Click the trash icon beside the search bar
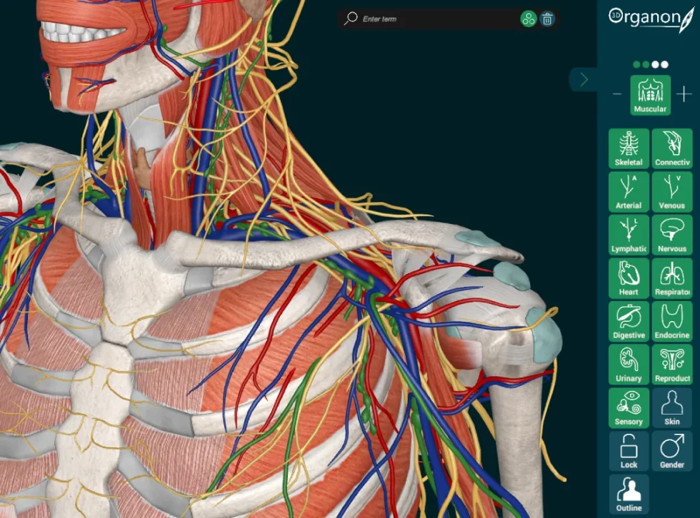This screenshot has height=518, width=700. click(547, 19)
